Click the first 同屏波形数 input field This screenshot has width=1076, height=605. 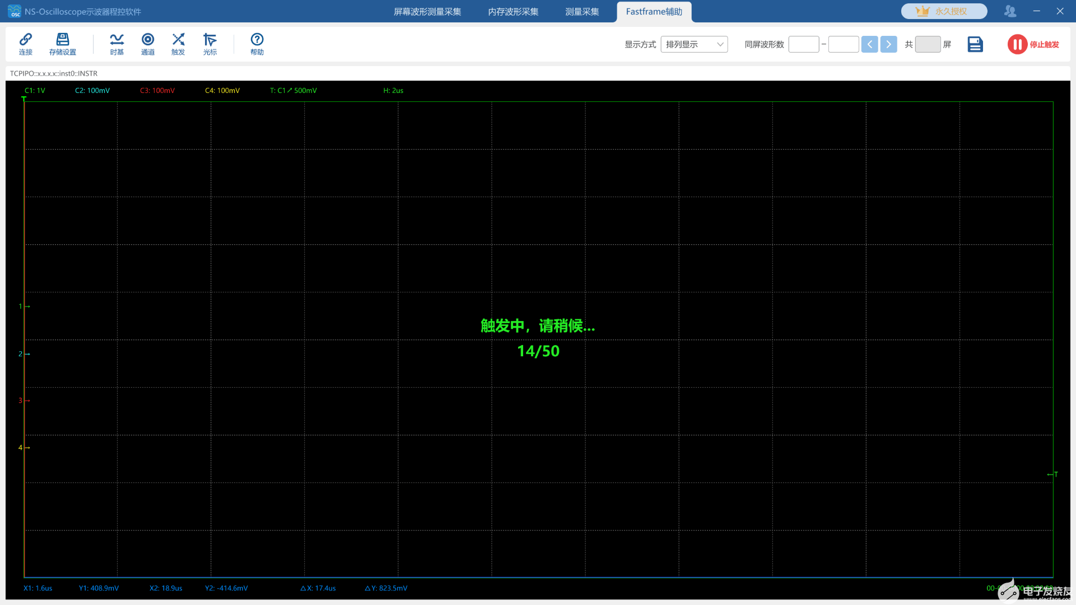click(x=803, y=44)
